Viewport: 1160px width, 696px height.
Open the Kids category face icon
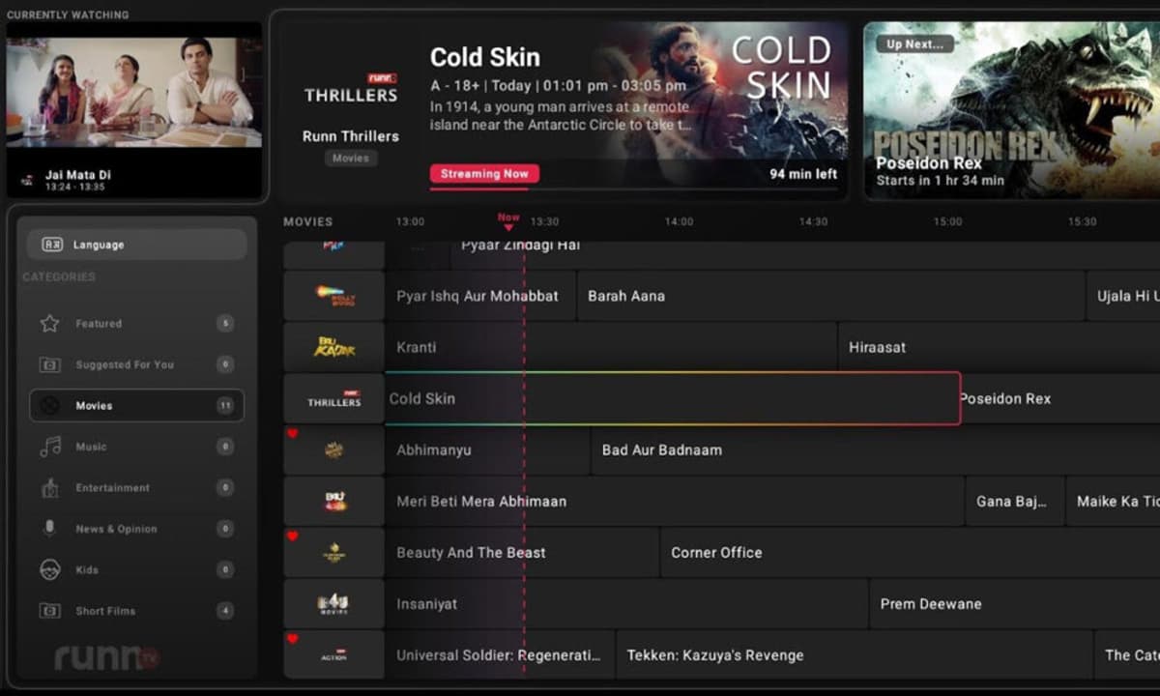(x=49, y=570)
